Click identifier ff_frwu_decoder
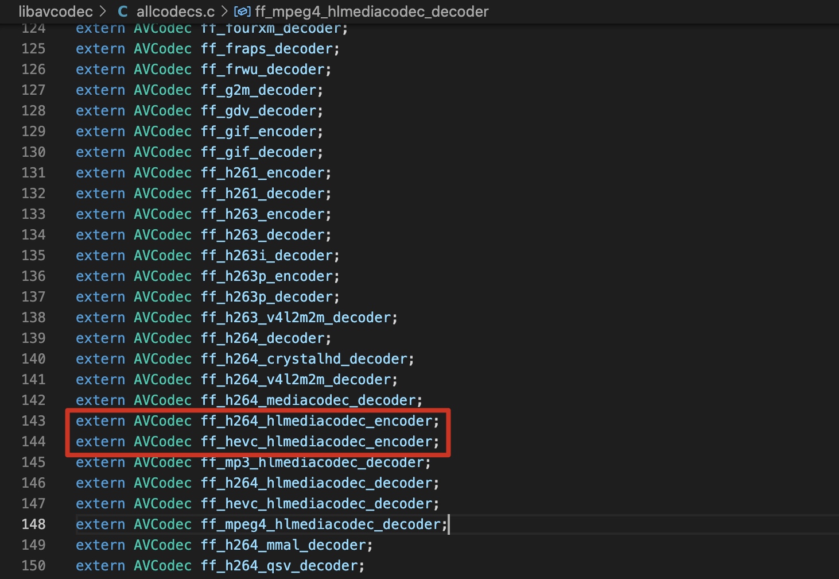The height and width of the screenshot is (579, 839). (263, 70)
